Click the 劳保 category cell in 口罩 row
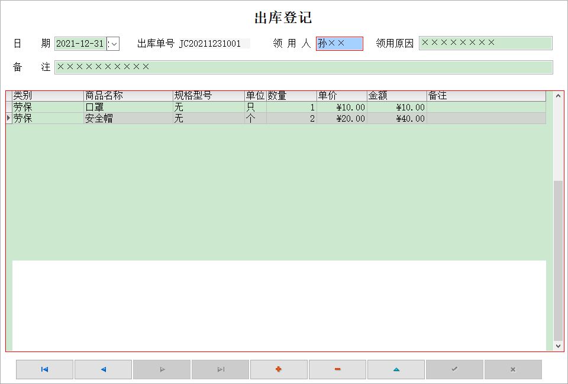568x384 pixels. coord(48,108)
